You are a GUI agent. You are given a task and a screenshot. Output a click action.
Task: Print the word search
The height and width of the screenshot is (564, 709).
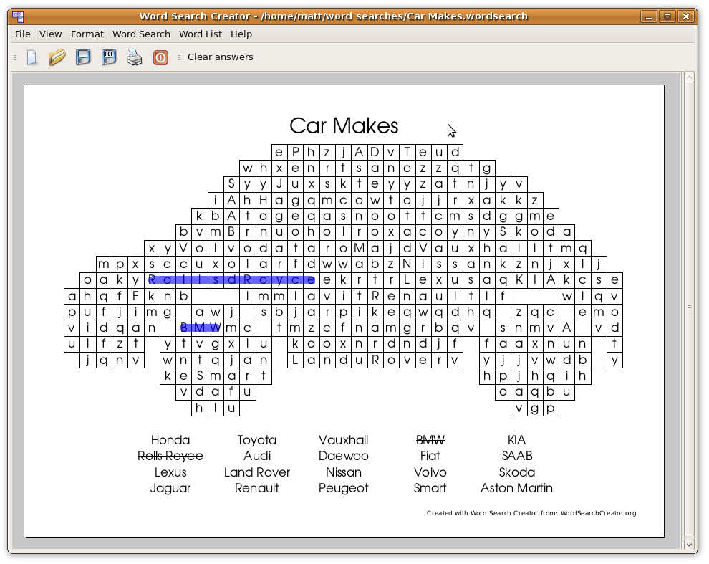135,57
